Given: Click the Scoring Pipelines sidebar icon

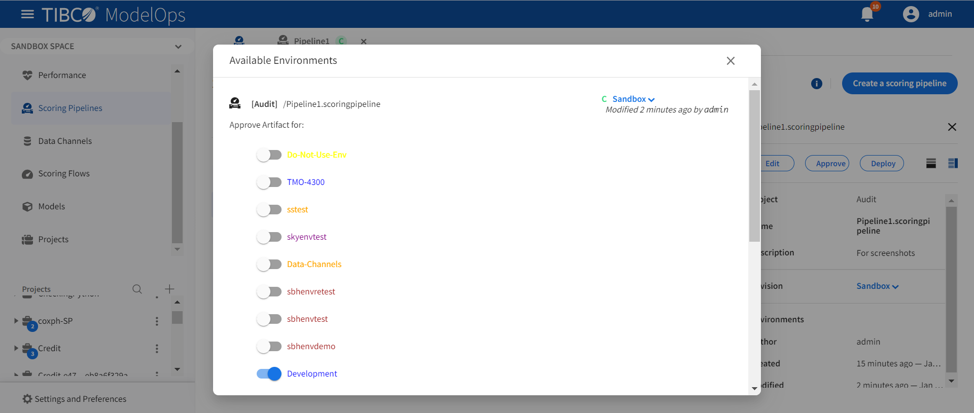Looking at the screenshot, I should pyautogui.click(x=27, y=108).
